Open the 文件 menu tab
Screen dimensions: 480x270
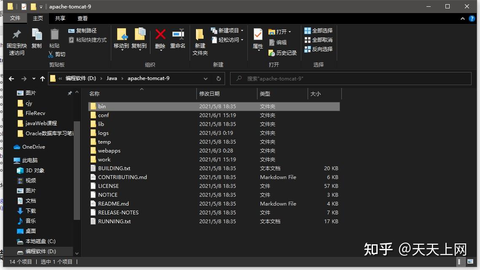pyautogui.click(x=15, y=19)
